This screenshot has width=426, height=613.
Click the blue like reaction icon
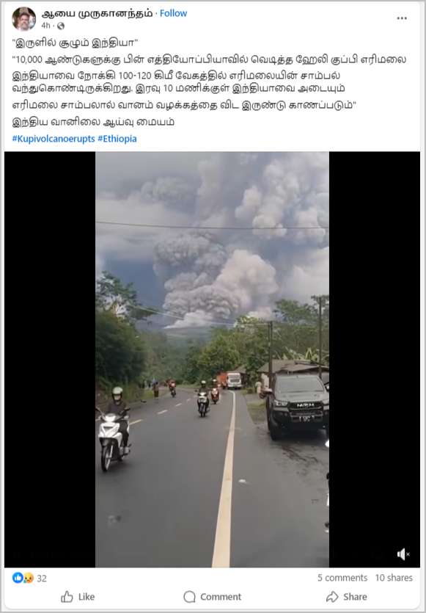(18, 578)
